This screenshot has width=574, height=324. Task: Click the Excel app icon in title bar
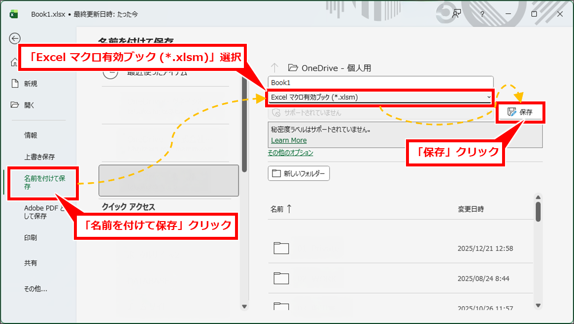pyautogui.click(x=14, y=14)
